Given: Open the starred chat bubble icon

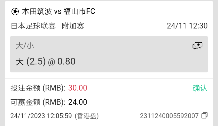Looking at the screenshot, I should [197, 46].
